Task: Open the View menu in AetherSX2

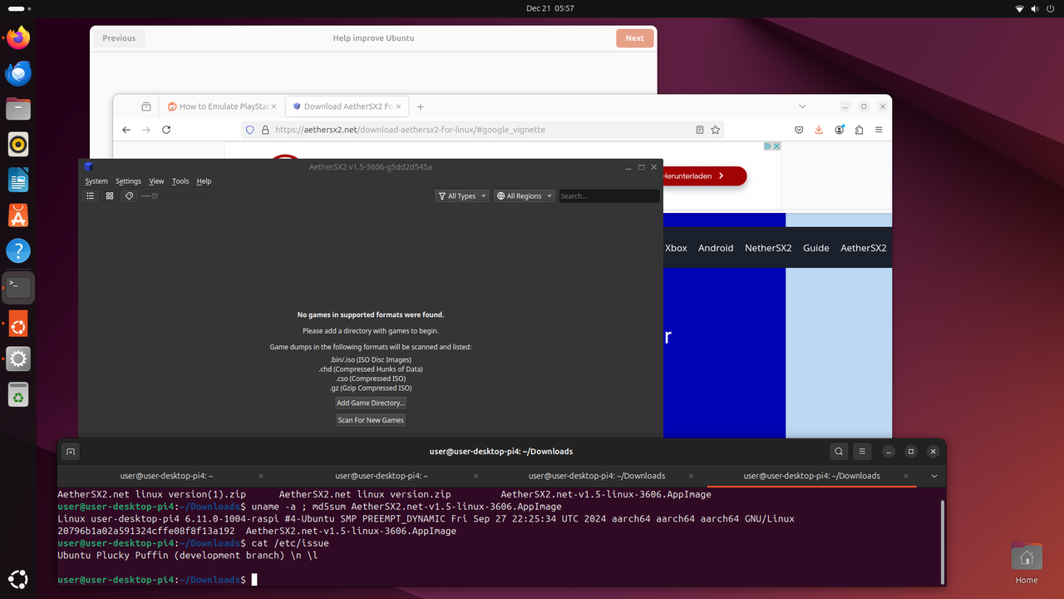Action: tap(156, 181)
